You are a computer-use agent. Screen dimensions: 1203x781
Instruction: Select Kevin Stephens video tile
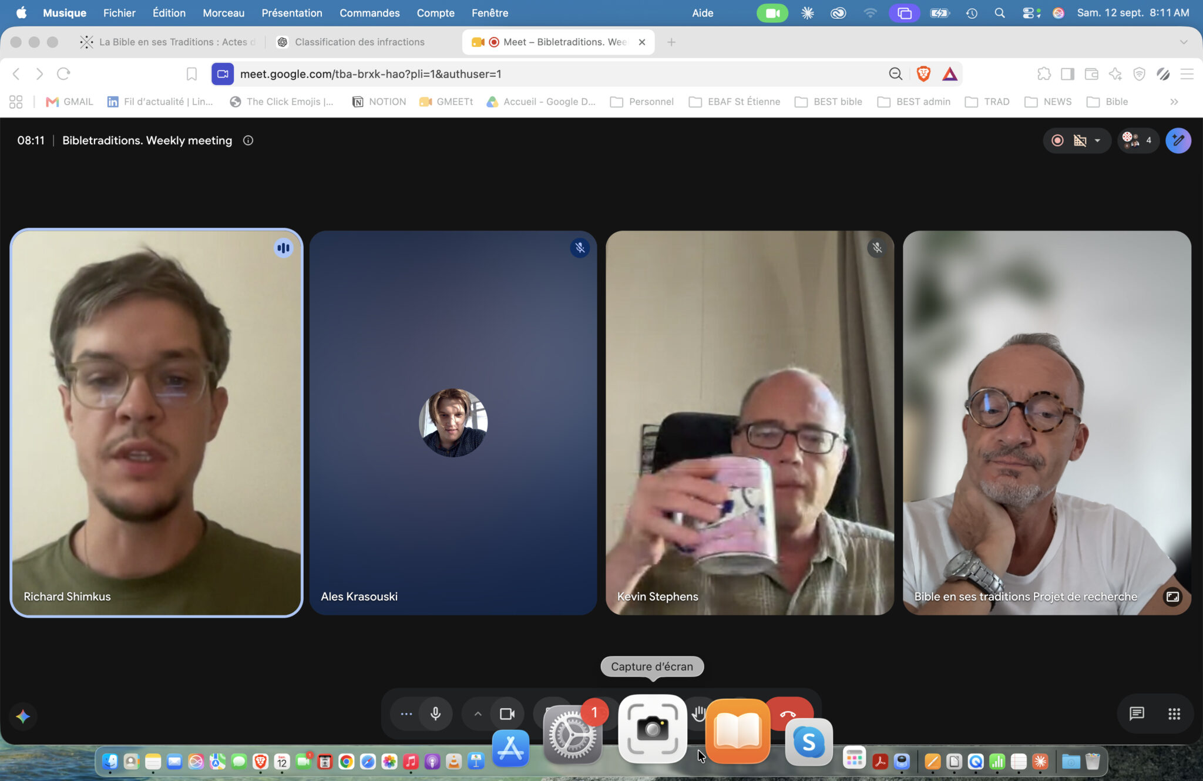coord(750,423)
